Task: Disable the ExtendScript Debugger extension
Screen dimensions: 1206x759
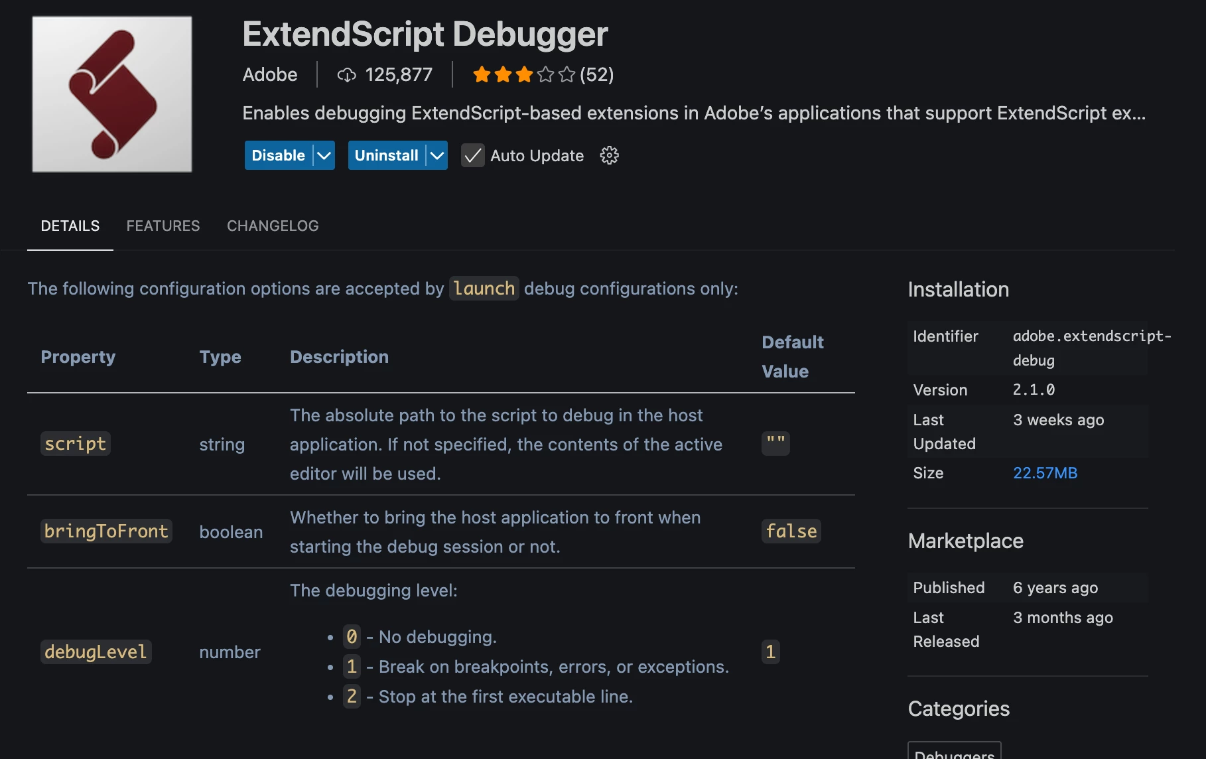Action: pyautogui.click(x=279, y=155)
